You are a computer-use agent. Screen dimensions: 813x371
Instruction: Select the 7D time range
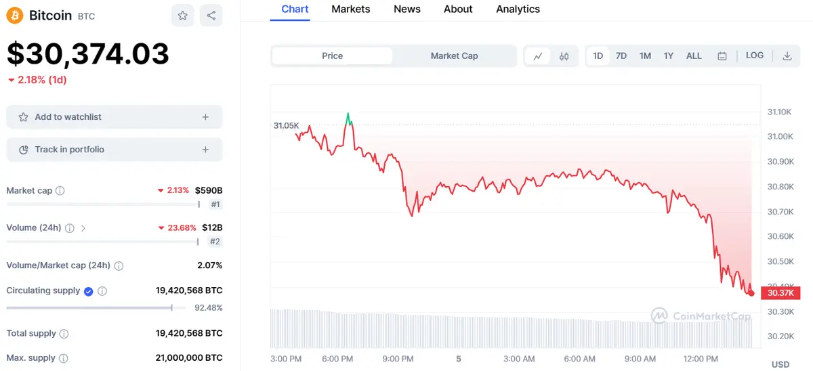(x=621, y=56)
